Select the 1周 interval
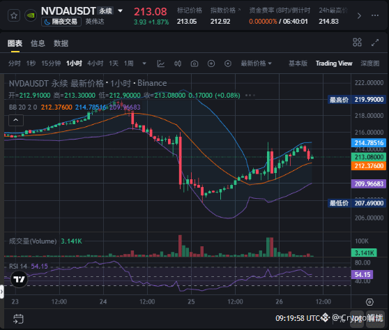This screenshot has width=389, height=330. coord(129,63)
